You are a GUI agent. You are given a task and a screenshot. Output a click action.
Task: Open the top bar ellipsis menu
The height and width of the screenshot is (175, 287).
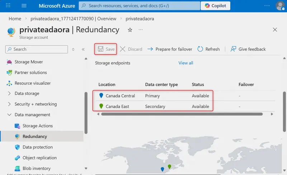pyautogui.click(x=267, y=6)
